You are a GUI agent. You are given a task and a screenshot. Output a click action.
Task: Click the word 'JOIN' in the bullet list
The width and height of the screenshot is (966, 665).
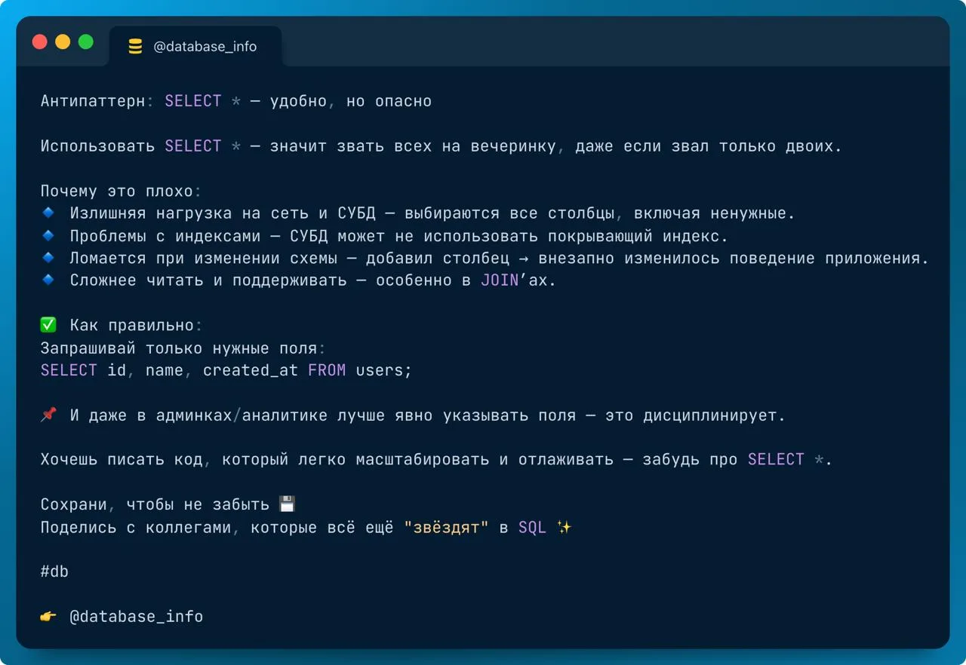500,281
